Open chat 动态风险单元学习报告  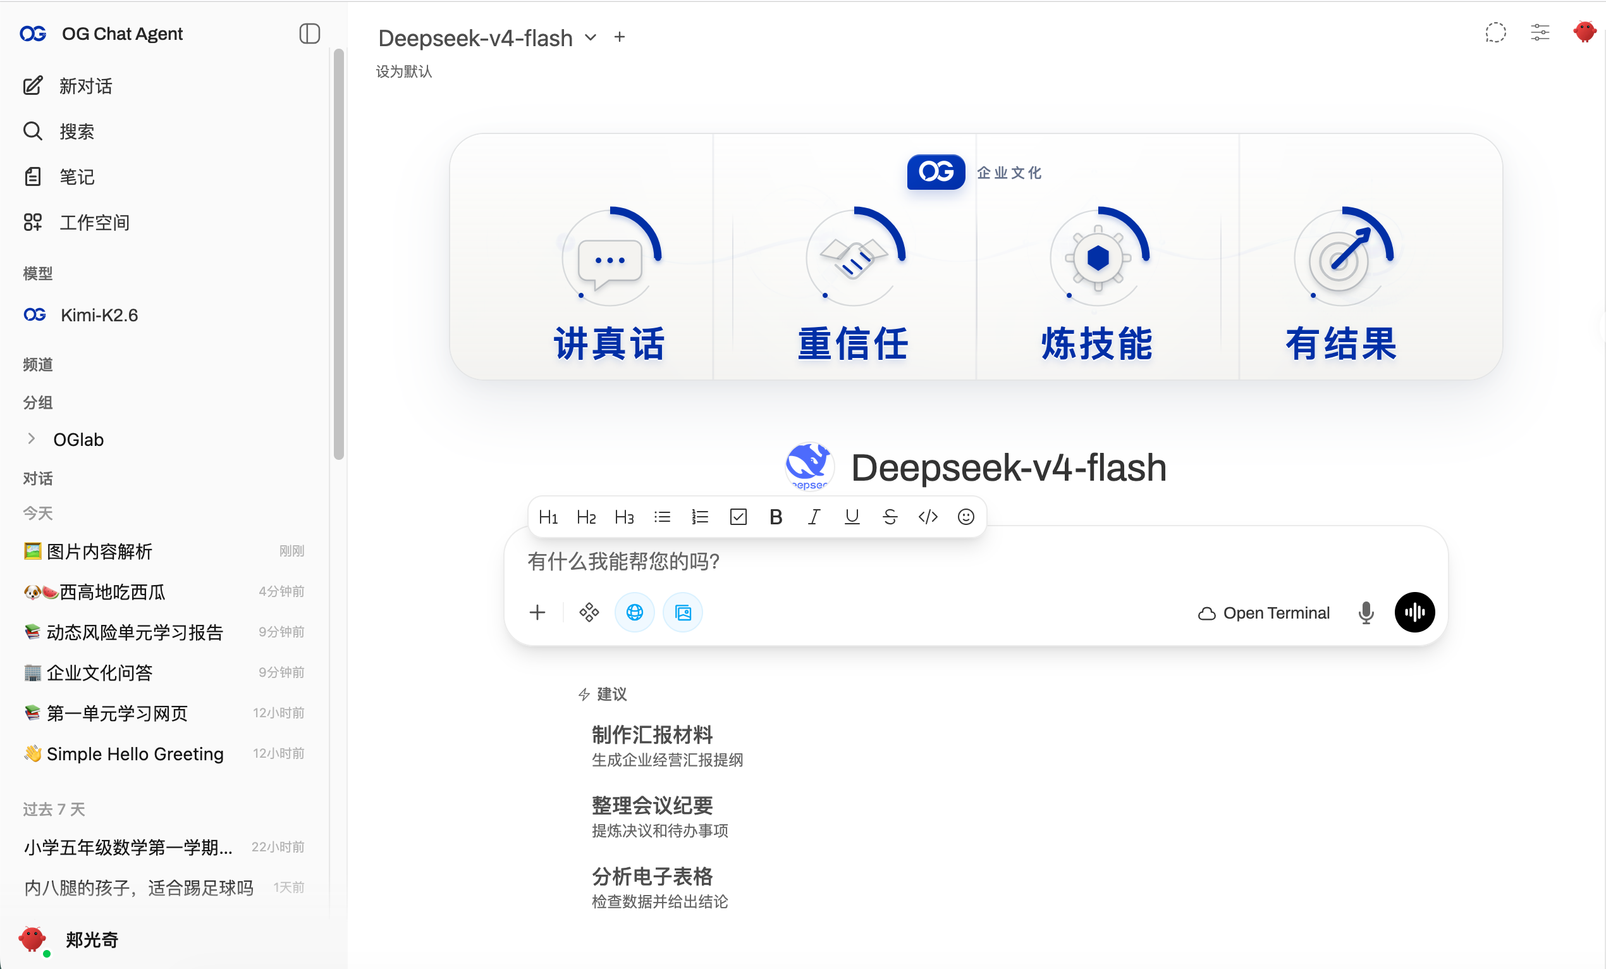(164, 632)
